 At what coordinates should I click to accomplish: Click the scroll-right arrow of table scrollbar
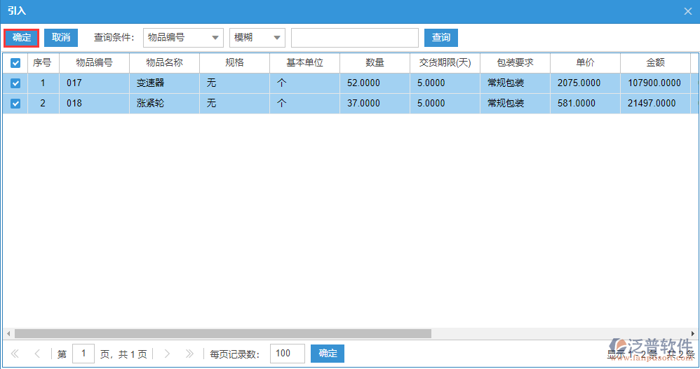(692, 334)
